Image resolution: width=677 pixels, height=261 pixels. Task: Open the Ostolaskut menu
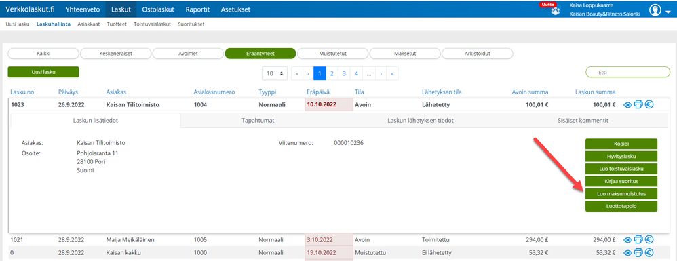158,9
